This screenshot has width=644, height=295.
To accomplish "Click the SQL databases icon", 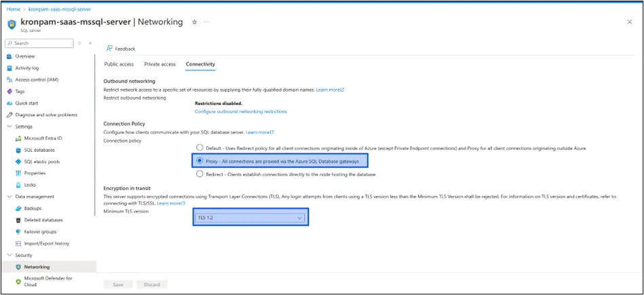I will (x=18, y=150).
